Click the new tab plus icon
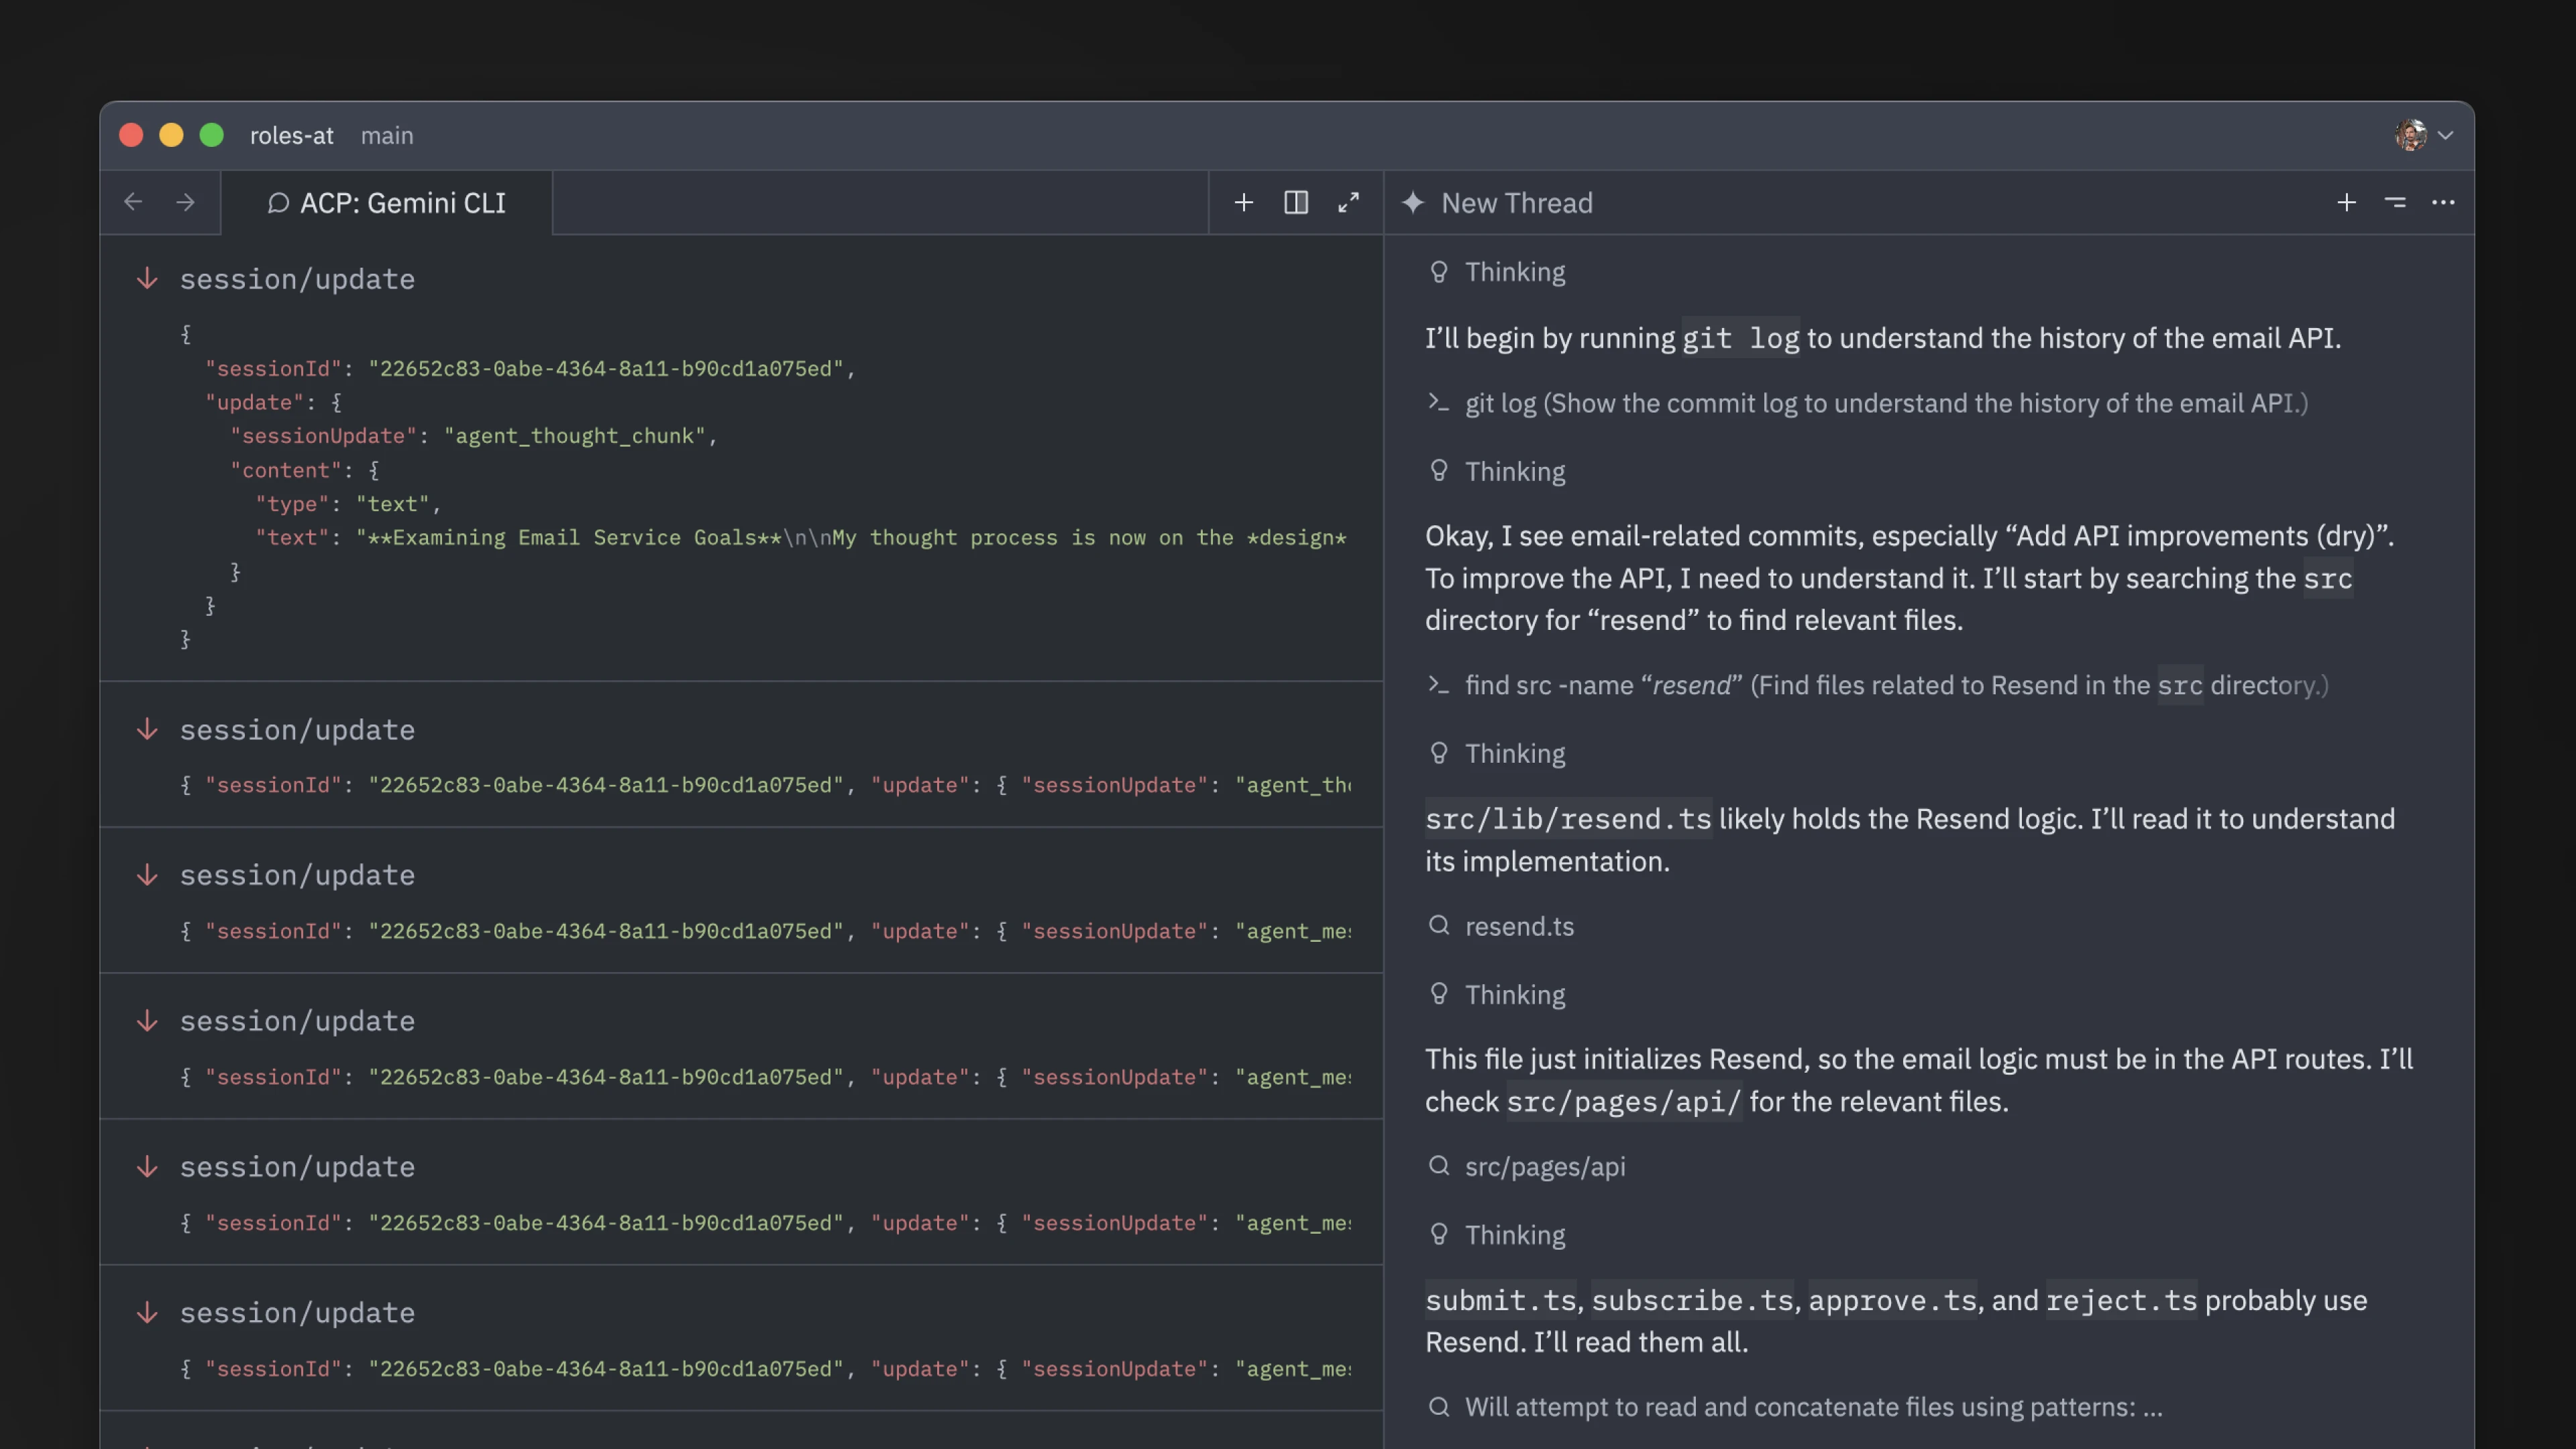The width and height of the screenshot is (2576, 1449). 1243,202
